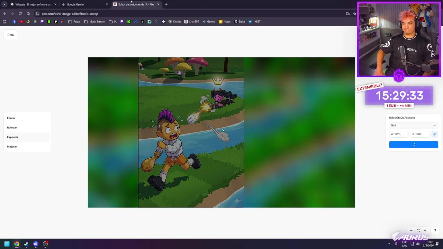Zoom out with the minus icon
The image size is (443, 249).
(411, 231)
